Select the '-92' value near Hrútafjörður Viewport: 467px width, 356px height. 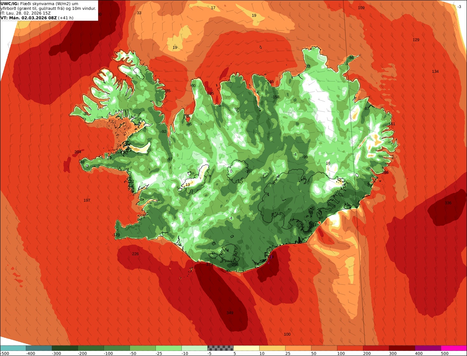(164, 131)
